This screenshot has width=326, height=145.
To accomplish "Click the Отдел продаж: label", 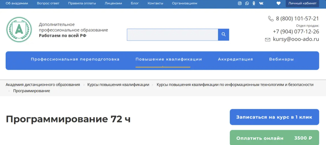I will 307,26.
